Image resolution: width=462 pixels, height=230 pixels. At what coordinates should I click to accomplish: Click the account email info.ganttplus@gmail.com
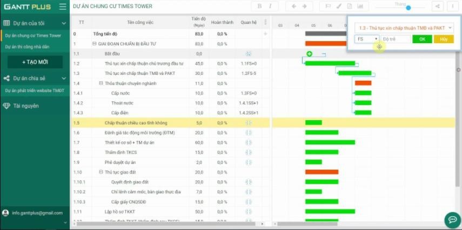coord(37,213)
